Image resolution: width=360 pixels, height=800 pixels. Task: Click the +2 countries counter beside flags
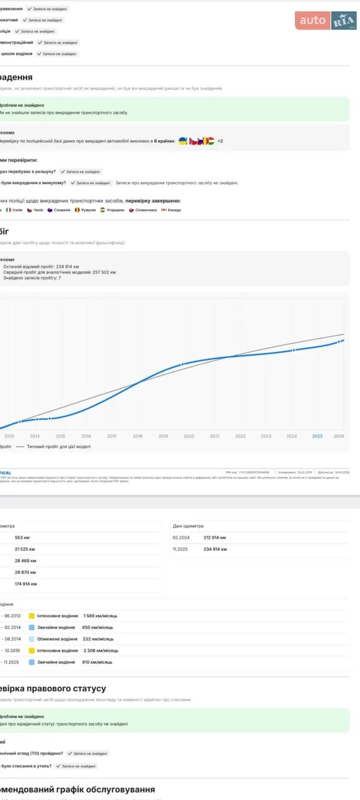pos(220,141)
